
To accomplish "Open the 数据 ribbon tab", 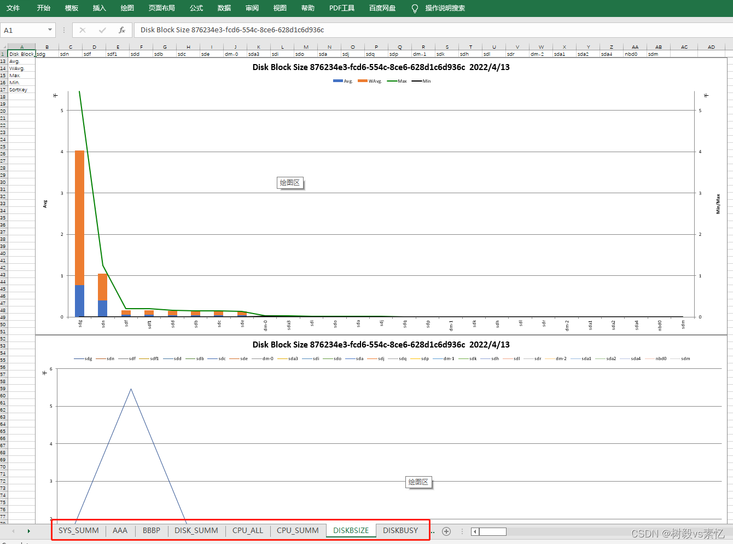I will [224, 8].
